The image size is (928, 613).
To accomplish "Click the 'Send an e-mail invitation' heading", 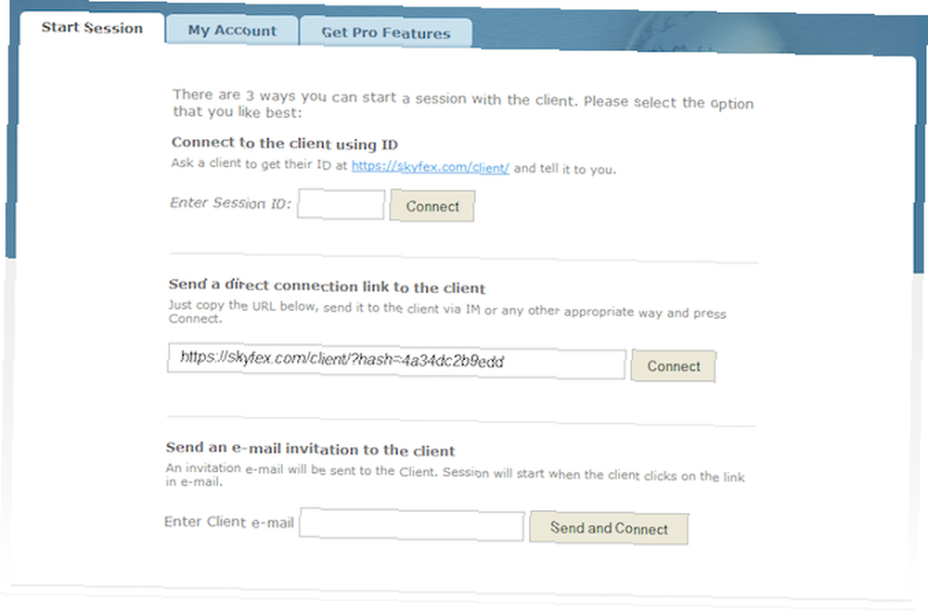I will click(x=310, y=449).
